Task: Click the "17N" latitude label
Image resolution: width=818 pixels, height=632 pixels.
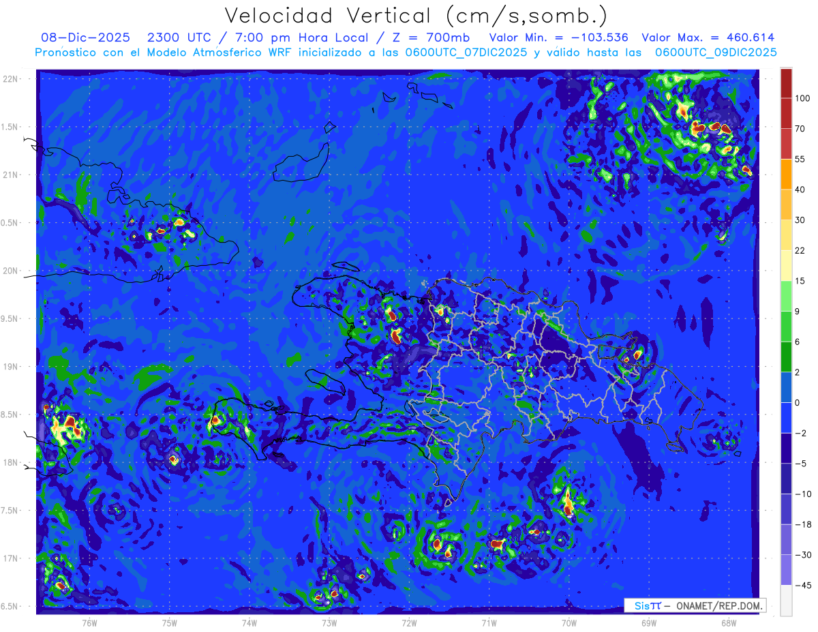Action: click(10, 558)
